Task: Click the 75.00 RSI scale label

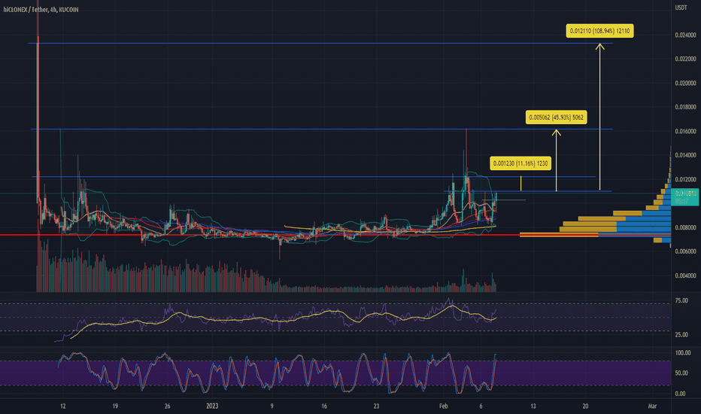Action: (x=681, y=301)
